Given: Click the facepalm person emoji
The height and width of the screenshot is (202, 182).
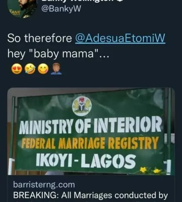Looking at the screenshot, I should click(56, 69).
